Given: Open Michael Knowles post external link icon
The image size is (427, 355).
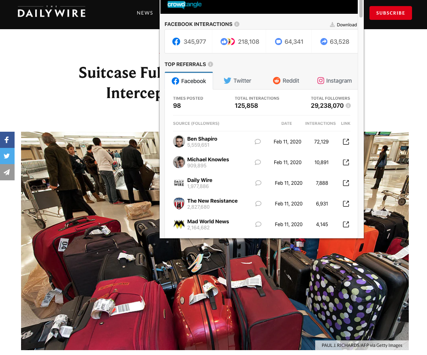Looking at the screenshot, I should (346, 163).
